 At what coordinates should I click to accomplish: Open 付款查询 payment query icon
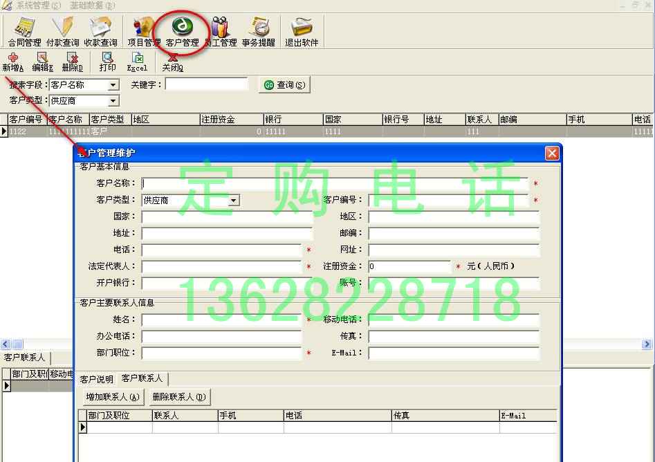tap(63, 33)
